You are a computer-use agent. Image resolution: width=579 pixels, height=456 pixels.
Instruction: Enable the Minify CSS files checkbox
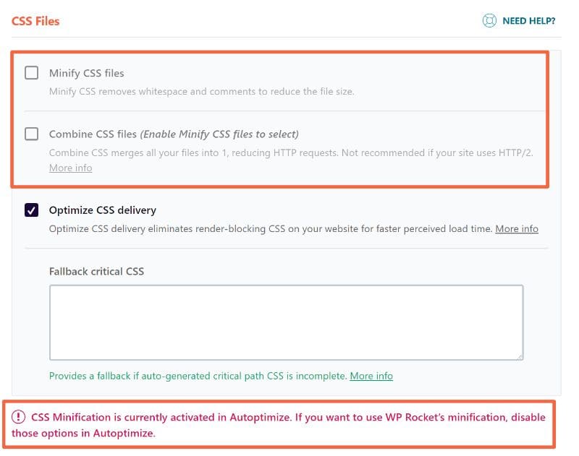tap(32, 73)
